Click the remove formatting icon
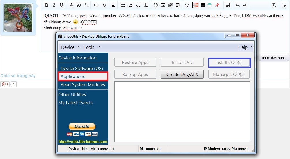 pyautogui.click(x=274, y=5)
